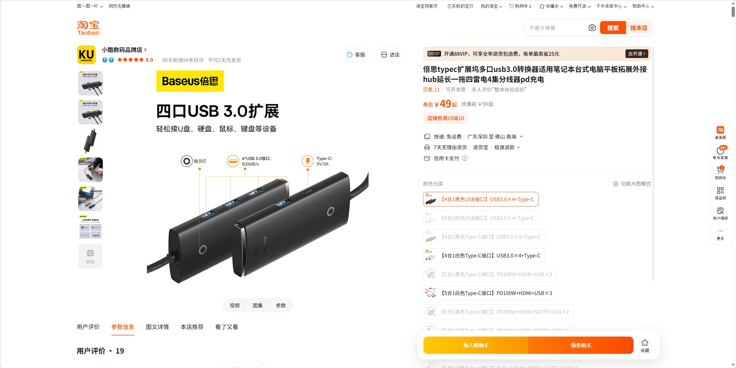Click the 用户调研 sidebar icon

[x=720, y=214]
